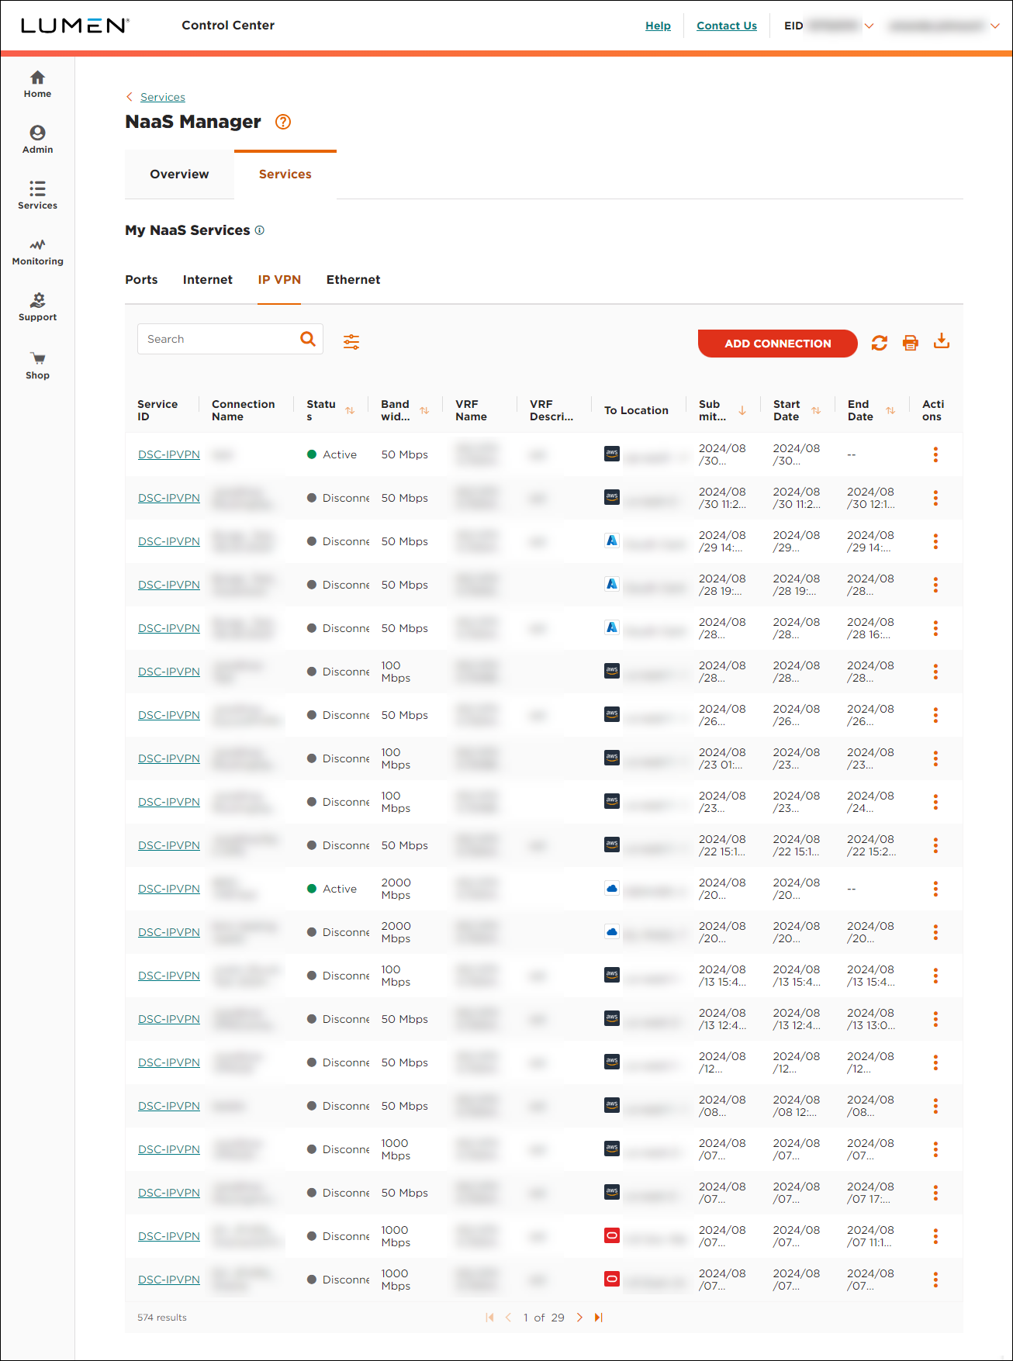1013x1361 pixels.
Task: Open DSC-IPVPN link in last row
Action: point(169,1280)
